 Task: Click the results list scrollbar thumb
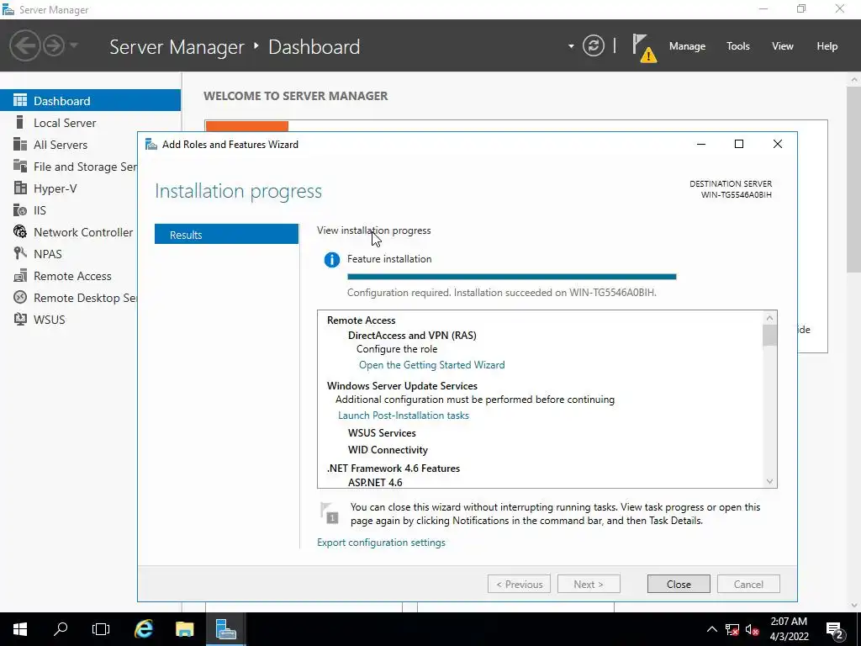point(770,335)
